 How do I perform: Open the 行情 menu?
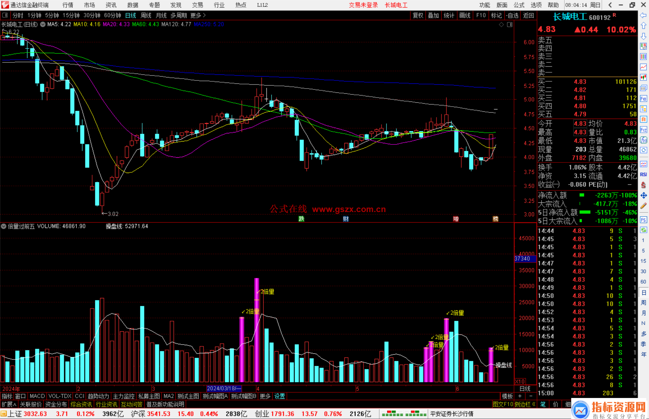click(68, 5)
